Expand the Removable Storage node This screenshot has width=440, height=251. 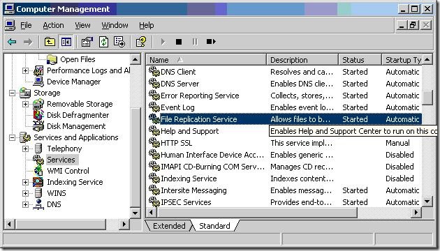point(25,104)
